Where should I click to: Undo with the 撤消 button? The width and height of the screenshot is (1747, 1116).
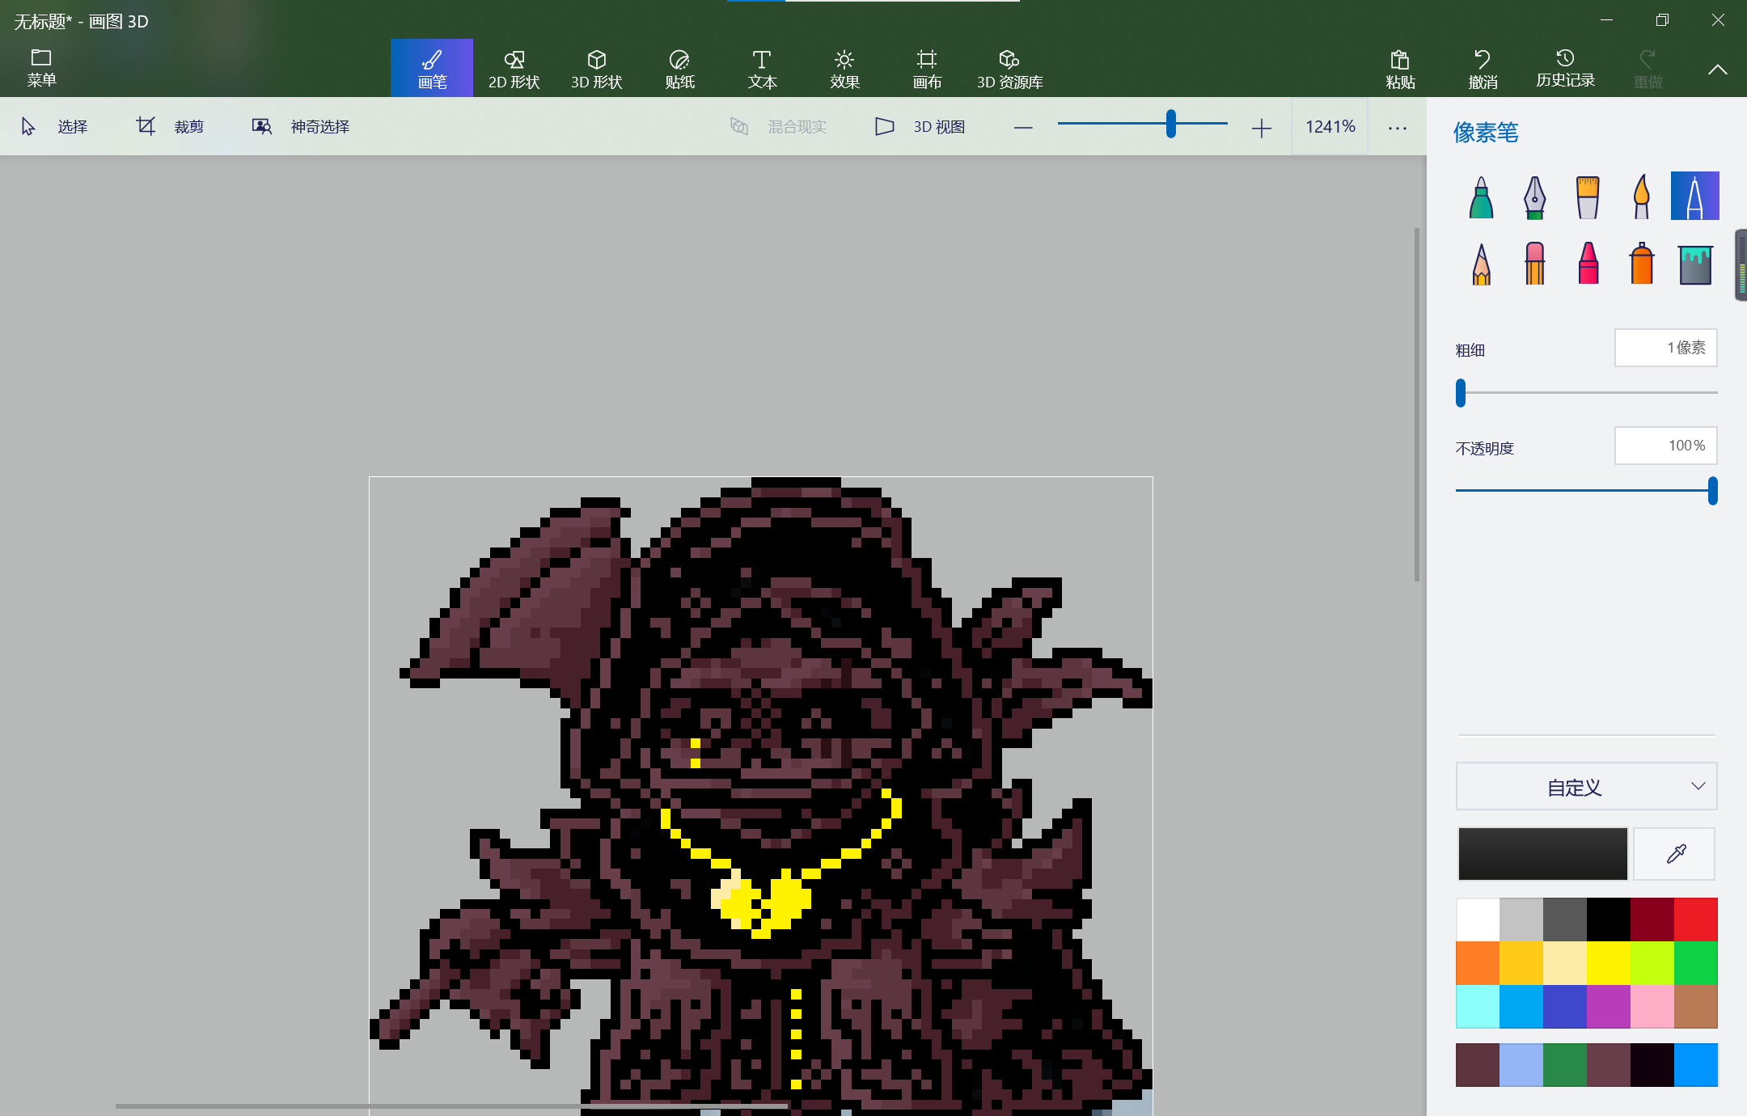(1483, 68)
